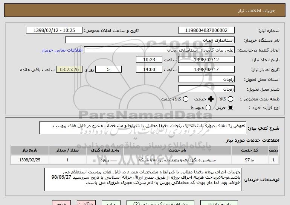The height and width of the screenshot is (205, 290).
Task: Select the کالا/خدمت radio button
Action: tap(186, 99)
